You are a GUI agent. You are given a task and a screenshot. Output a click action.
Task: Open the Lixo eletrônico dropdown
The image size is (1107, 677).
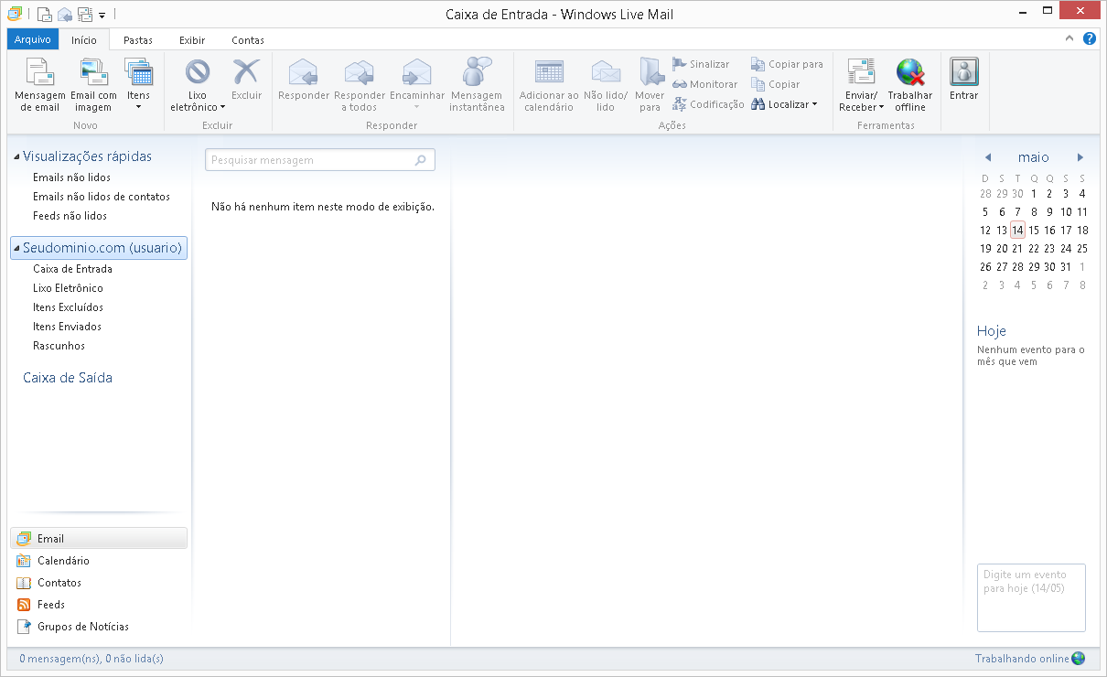coord(198,106)
